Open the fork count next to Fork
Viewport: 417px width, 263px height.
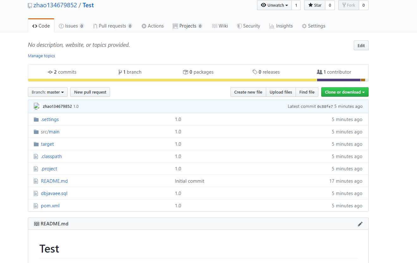[x=364, y=5]
